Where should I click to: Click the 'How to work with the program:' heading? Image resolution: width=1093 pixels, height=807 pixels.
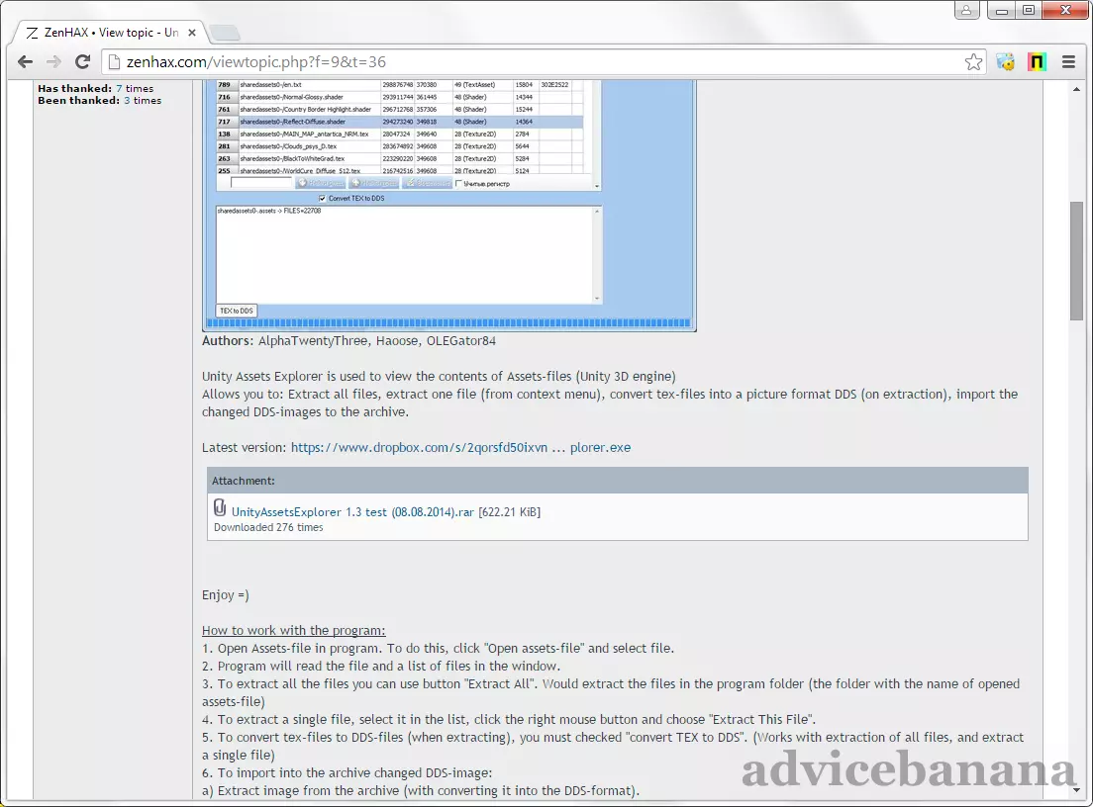293,630
